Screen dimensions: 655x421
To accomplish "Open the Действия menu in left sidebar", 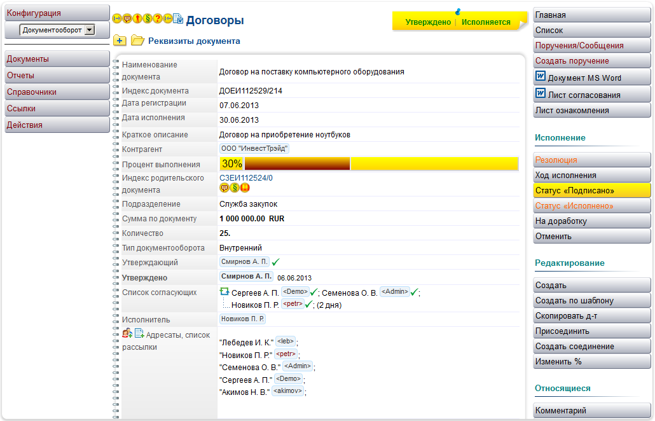I will tap(57, 125).
